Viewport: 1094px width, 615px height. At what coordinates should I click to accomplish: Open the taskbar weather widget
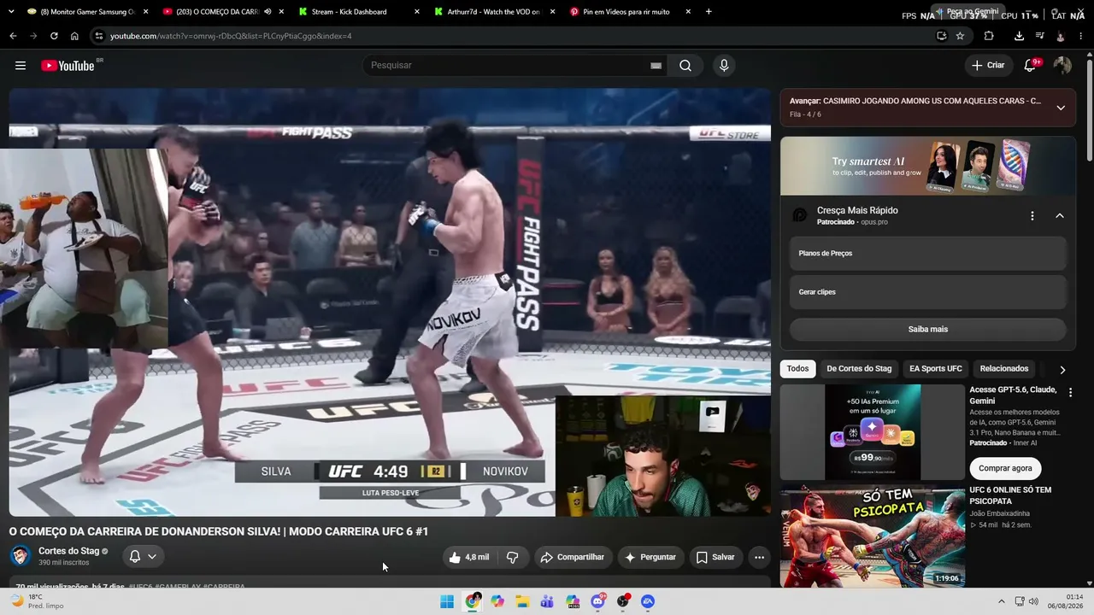(38, 601)
